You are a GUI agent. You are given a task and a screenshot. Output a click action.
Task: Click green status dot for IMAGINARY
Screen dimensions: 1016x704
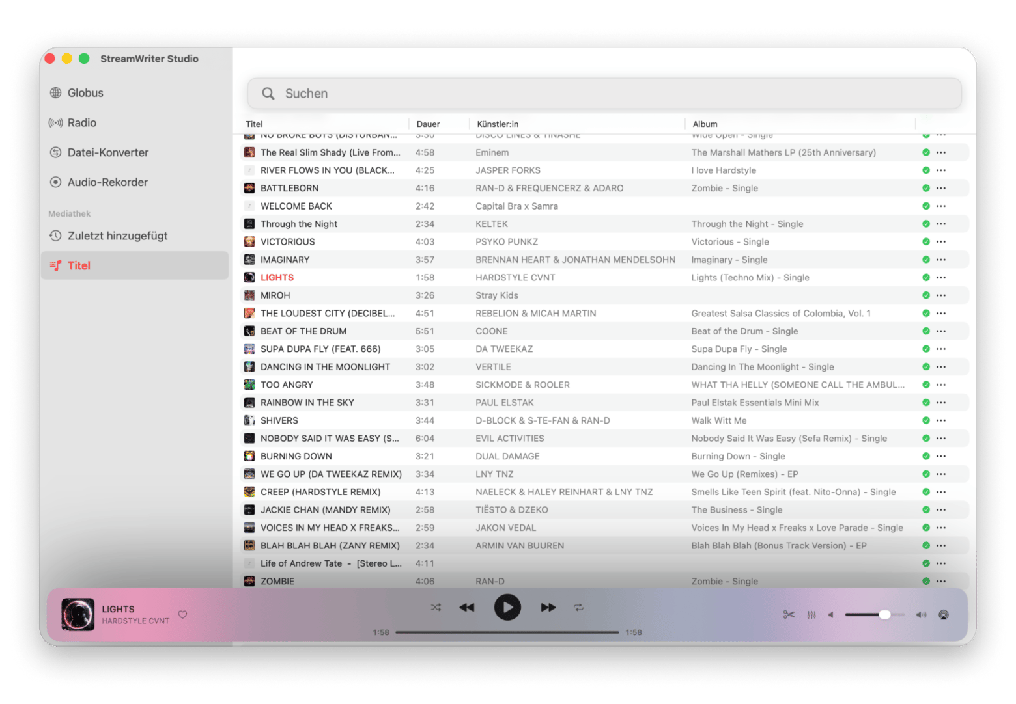coord(925,260)
